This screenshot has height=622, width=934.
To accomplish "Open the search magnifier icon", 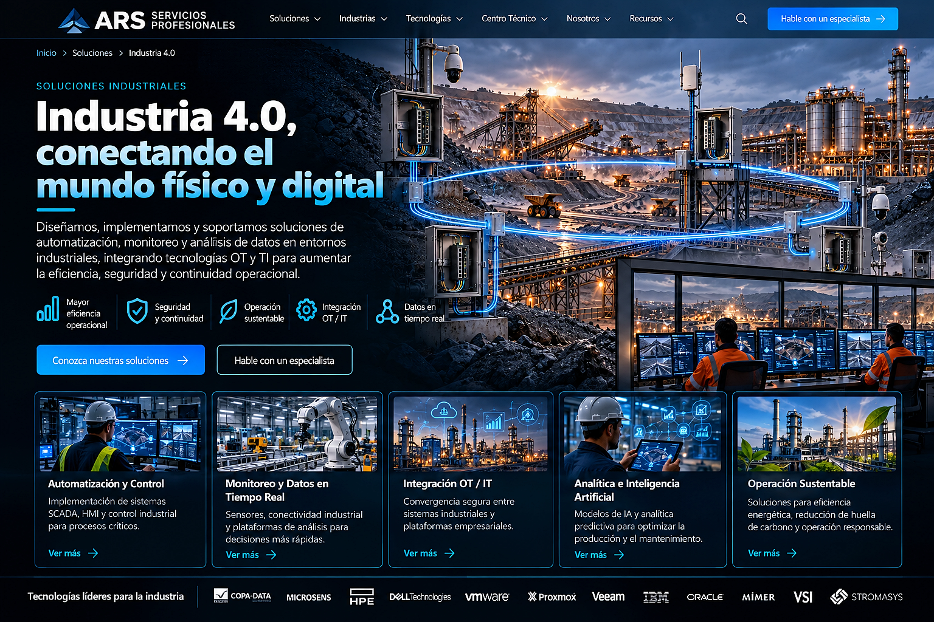I will [x=741, y=19].
